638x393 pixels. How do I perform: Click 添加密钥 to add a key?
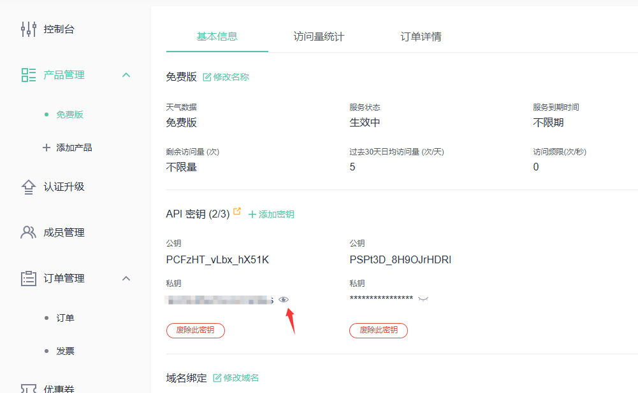(272, 215)
